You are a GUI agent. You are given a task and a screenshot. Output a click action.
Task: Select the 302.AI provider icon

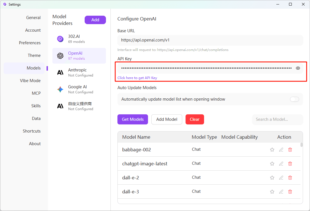coord(60,39)
